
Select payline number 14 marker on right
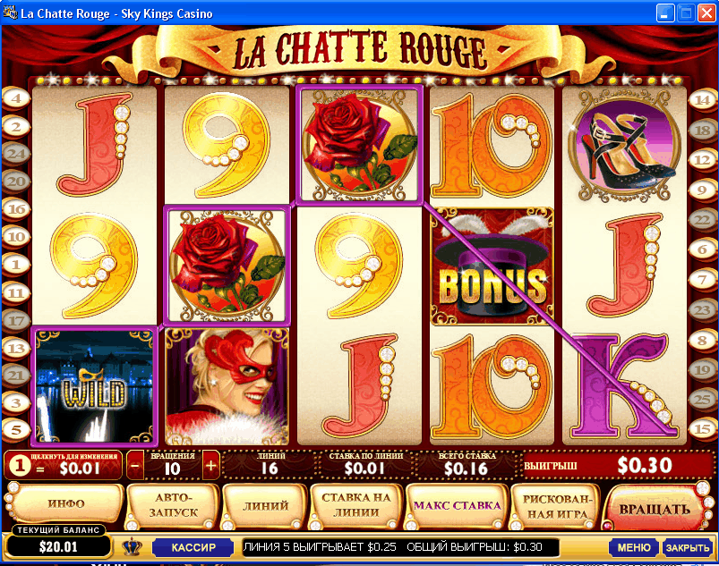[x=703, y=99]
